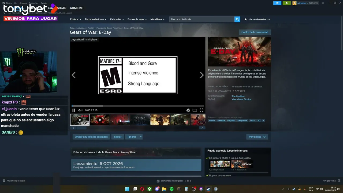Click the Ignorar button
343x193 pixels.
[x=132, y=137]
